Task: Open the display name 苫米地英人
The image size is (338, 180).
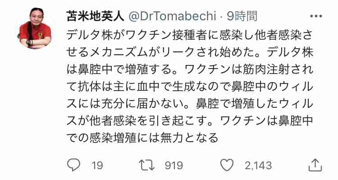Action: [x=96, y=16]
